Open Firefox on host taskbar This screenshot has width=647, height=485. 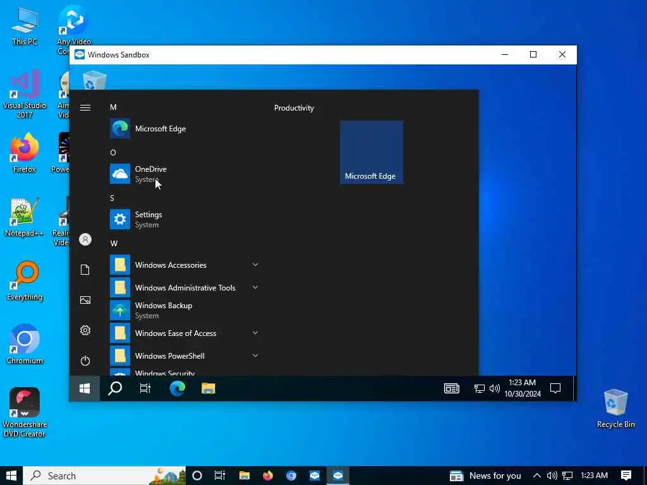click(x=268, y=476)
